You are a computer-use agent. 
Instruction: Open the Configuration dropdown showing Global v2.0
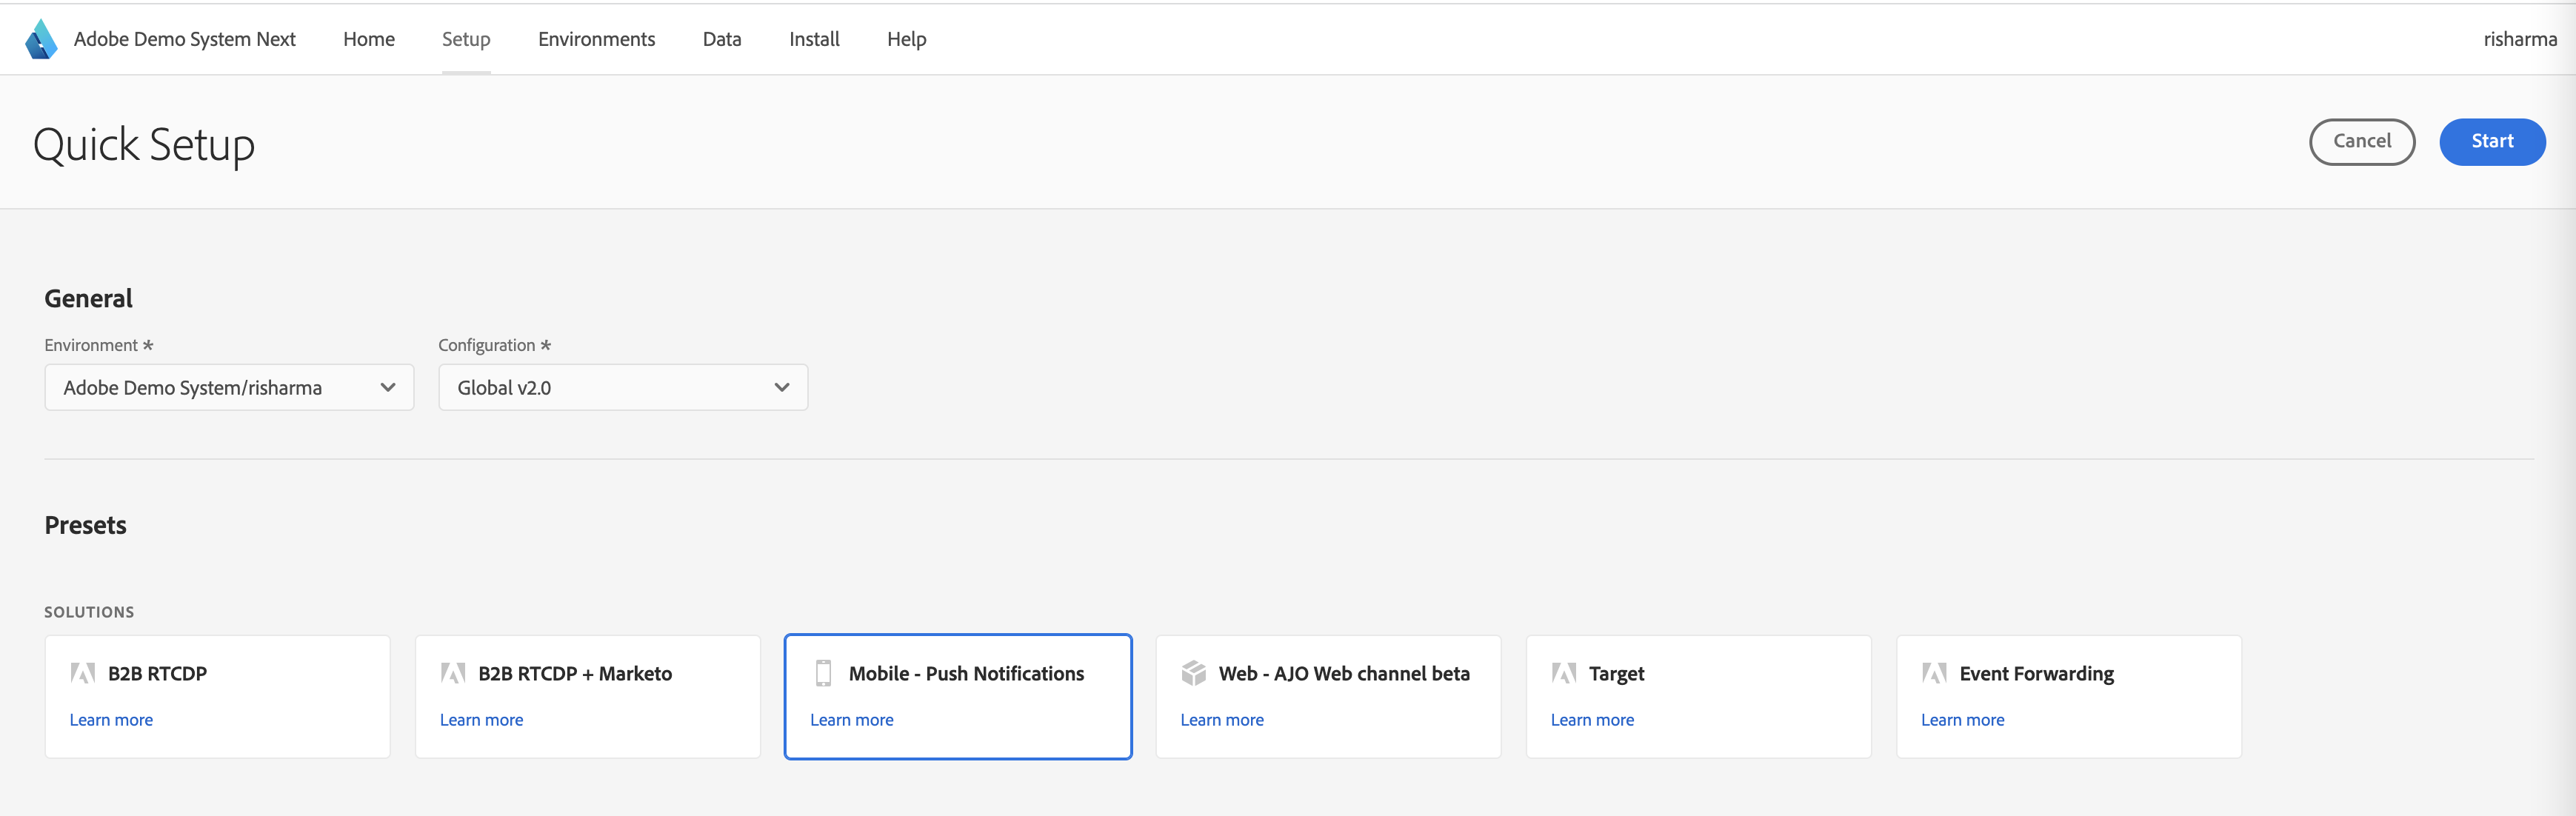pyautogui.click(x=623, y=387)
